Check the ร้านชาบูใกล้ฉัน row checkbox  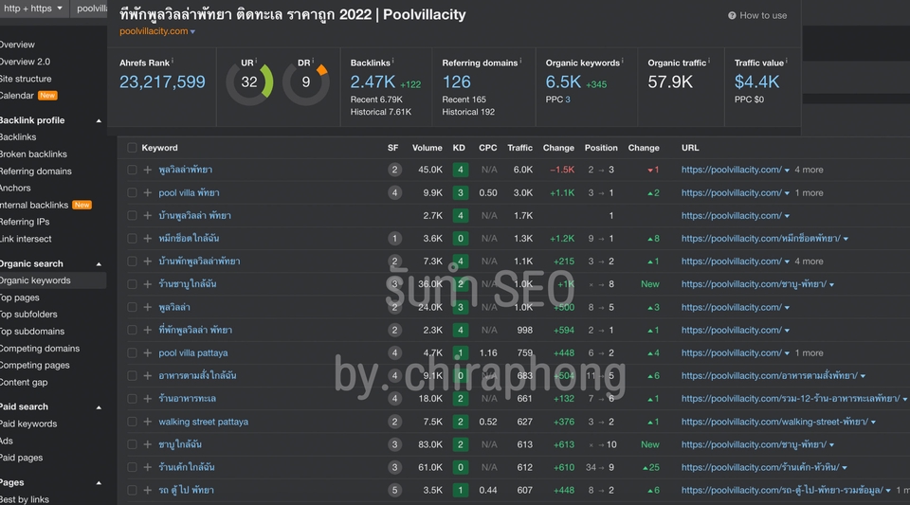coord(132,284)
